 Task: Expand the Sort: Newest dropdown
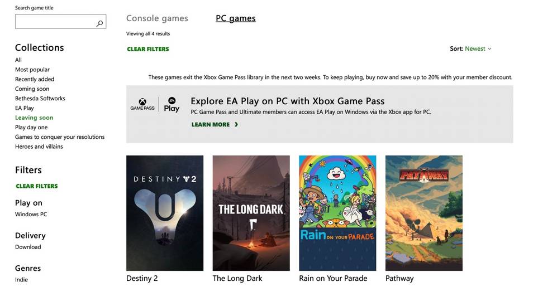471,49
